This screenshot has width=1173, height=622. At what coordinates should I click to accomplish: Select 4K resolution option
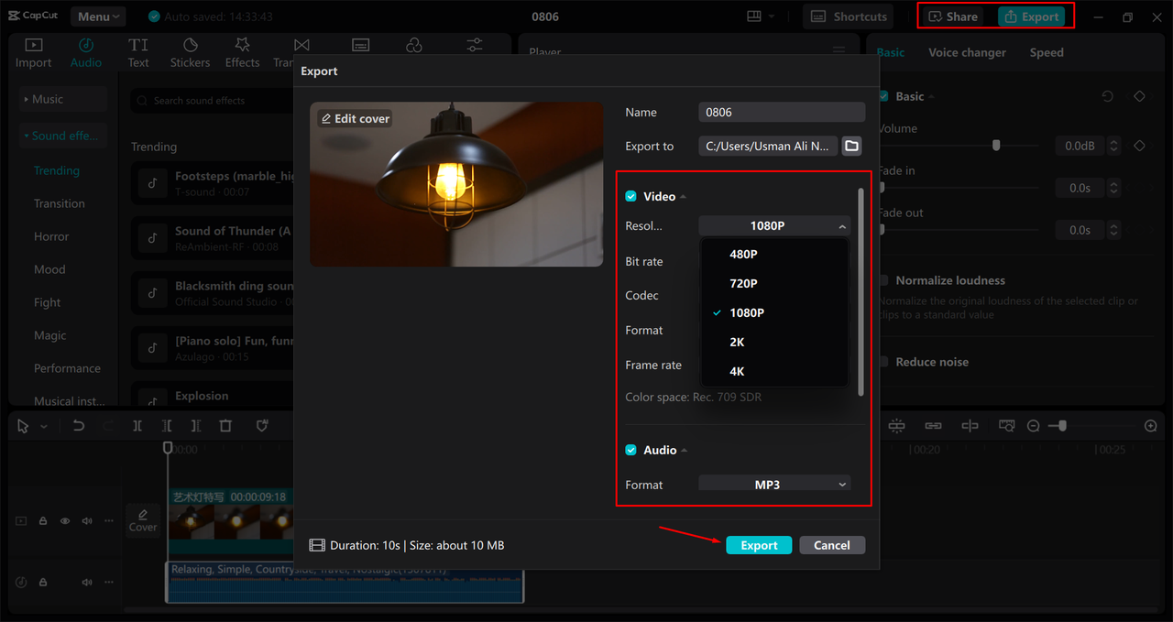[775, 371]
